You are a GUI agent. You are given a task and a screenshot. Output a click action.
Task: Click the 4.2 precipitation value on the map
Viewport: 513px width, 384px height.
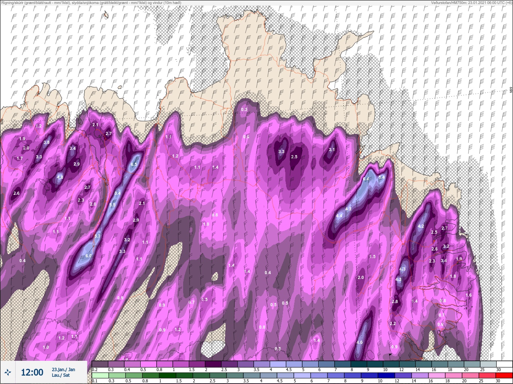(x=421, y=226)
